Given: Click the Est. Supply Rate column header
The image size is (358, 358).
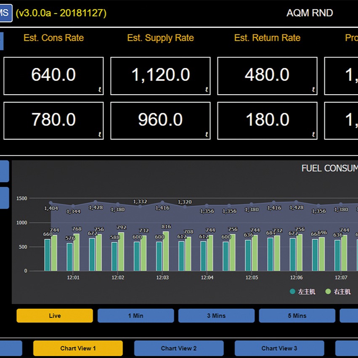Looking at the screenshot, I should (160, 38).
